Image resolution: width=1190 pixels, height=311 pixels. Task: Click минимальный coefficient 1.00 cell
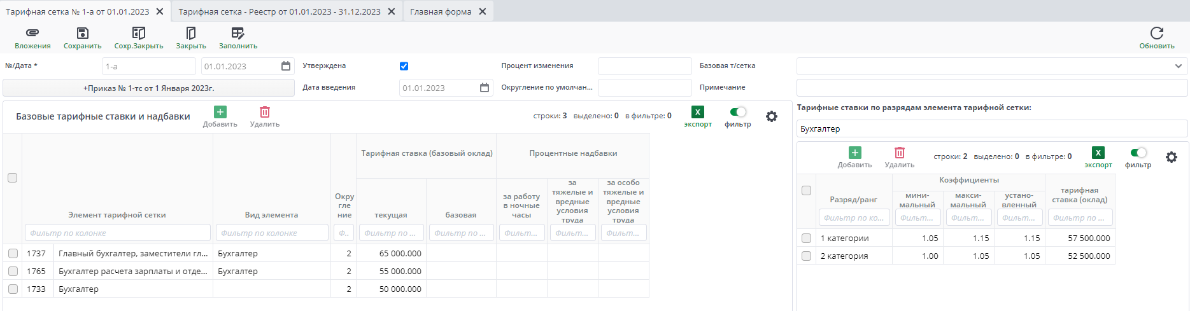917,256
